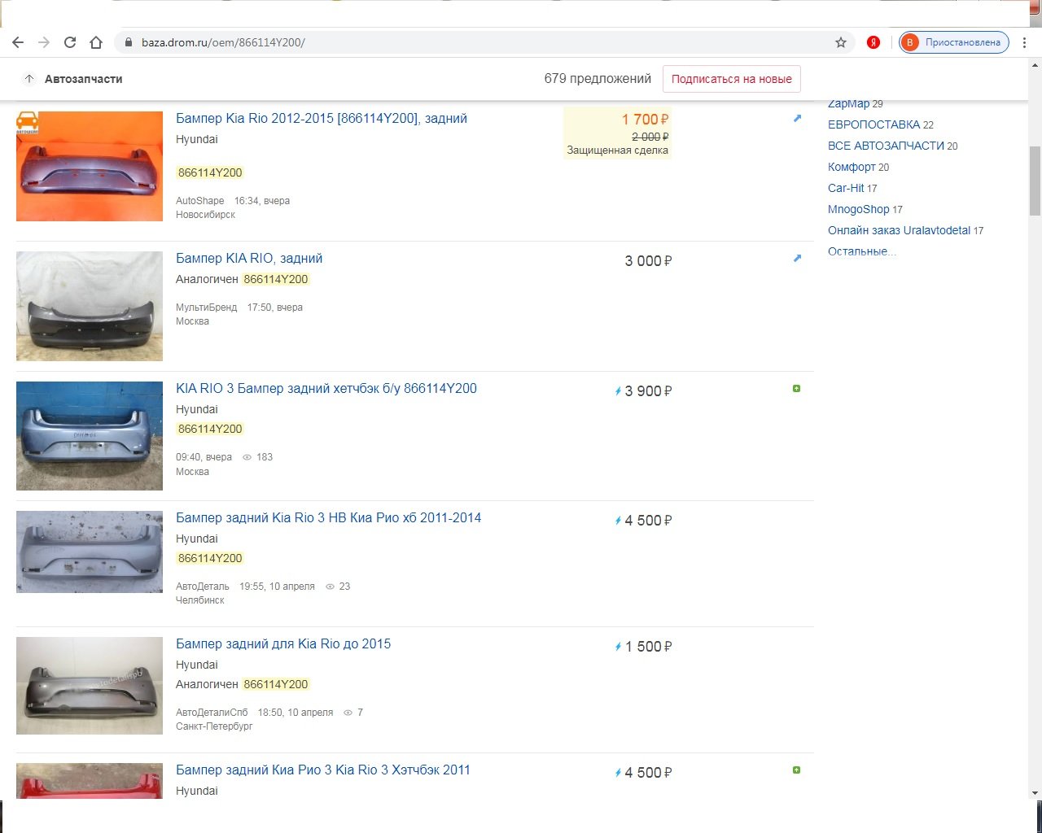Click the page vertical scrollbar thumb
Screen dimensions: 1042x833
[1035, 181]
